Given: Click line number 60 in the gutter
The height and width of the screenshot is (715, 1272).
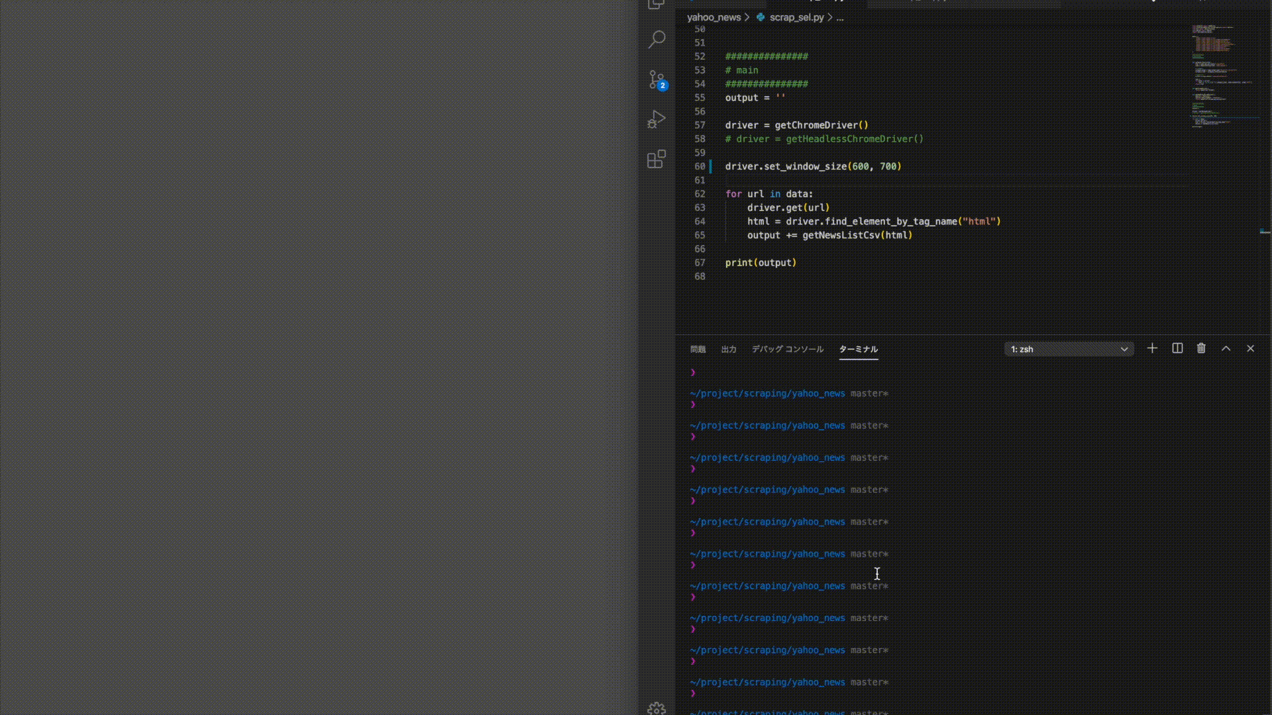Looking at the screenshot, I should [x=700, y=166].
